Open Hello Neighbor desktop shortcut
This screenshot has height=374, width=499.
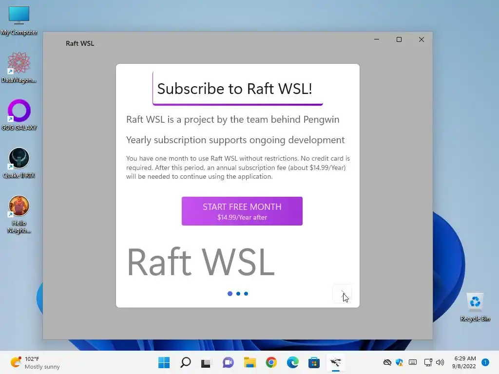coord(19,214)
